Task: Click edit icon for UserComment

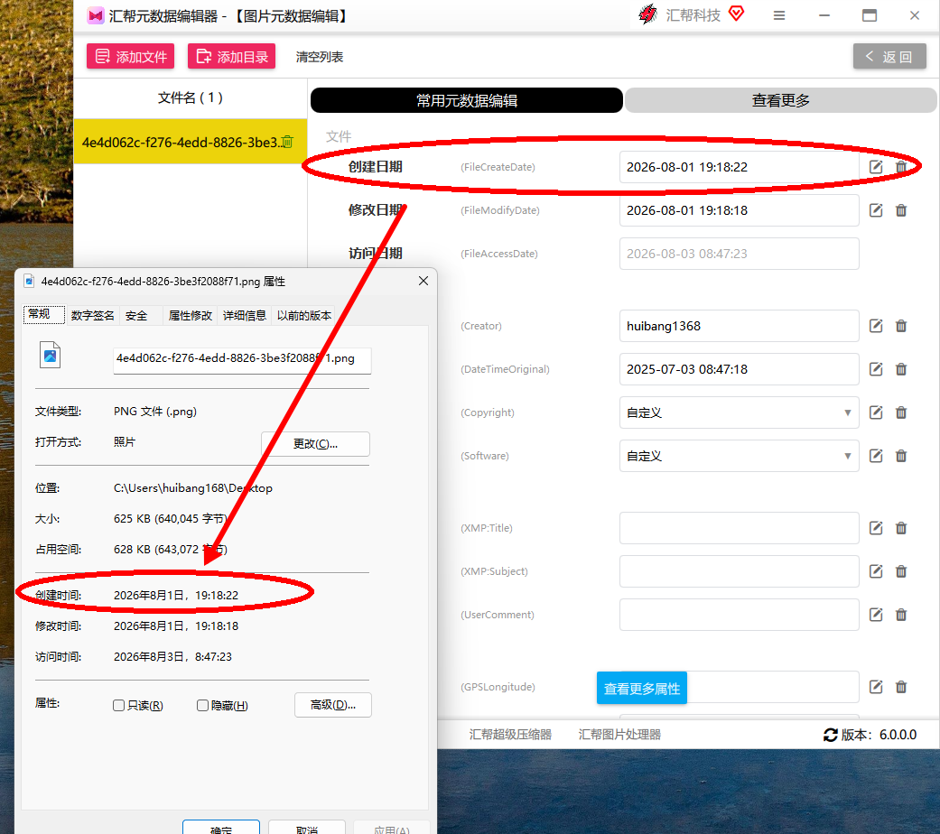Action: (x=876, y=615)
